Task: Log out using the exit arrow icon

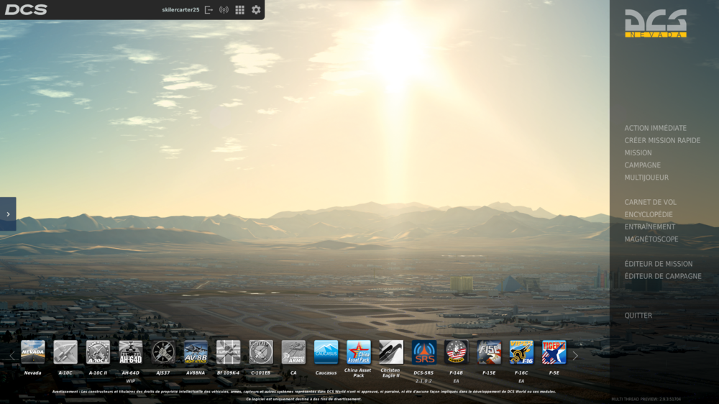Action: coord(209,9)
